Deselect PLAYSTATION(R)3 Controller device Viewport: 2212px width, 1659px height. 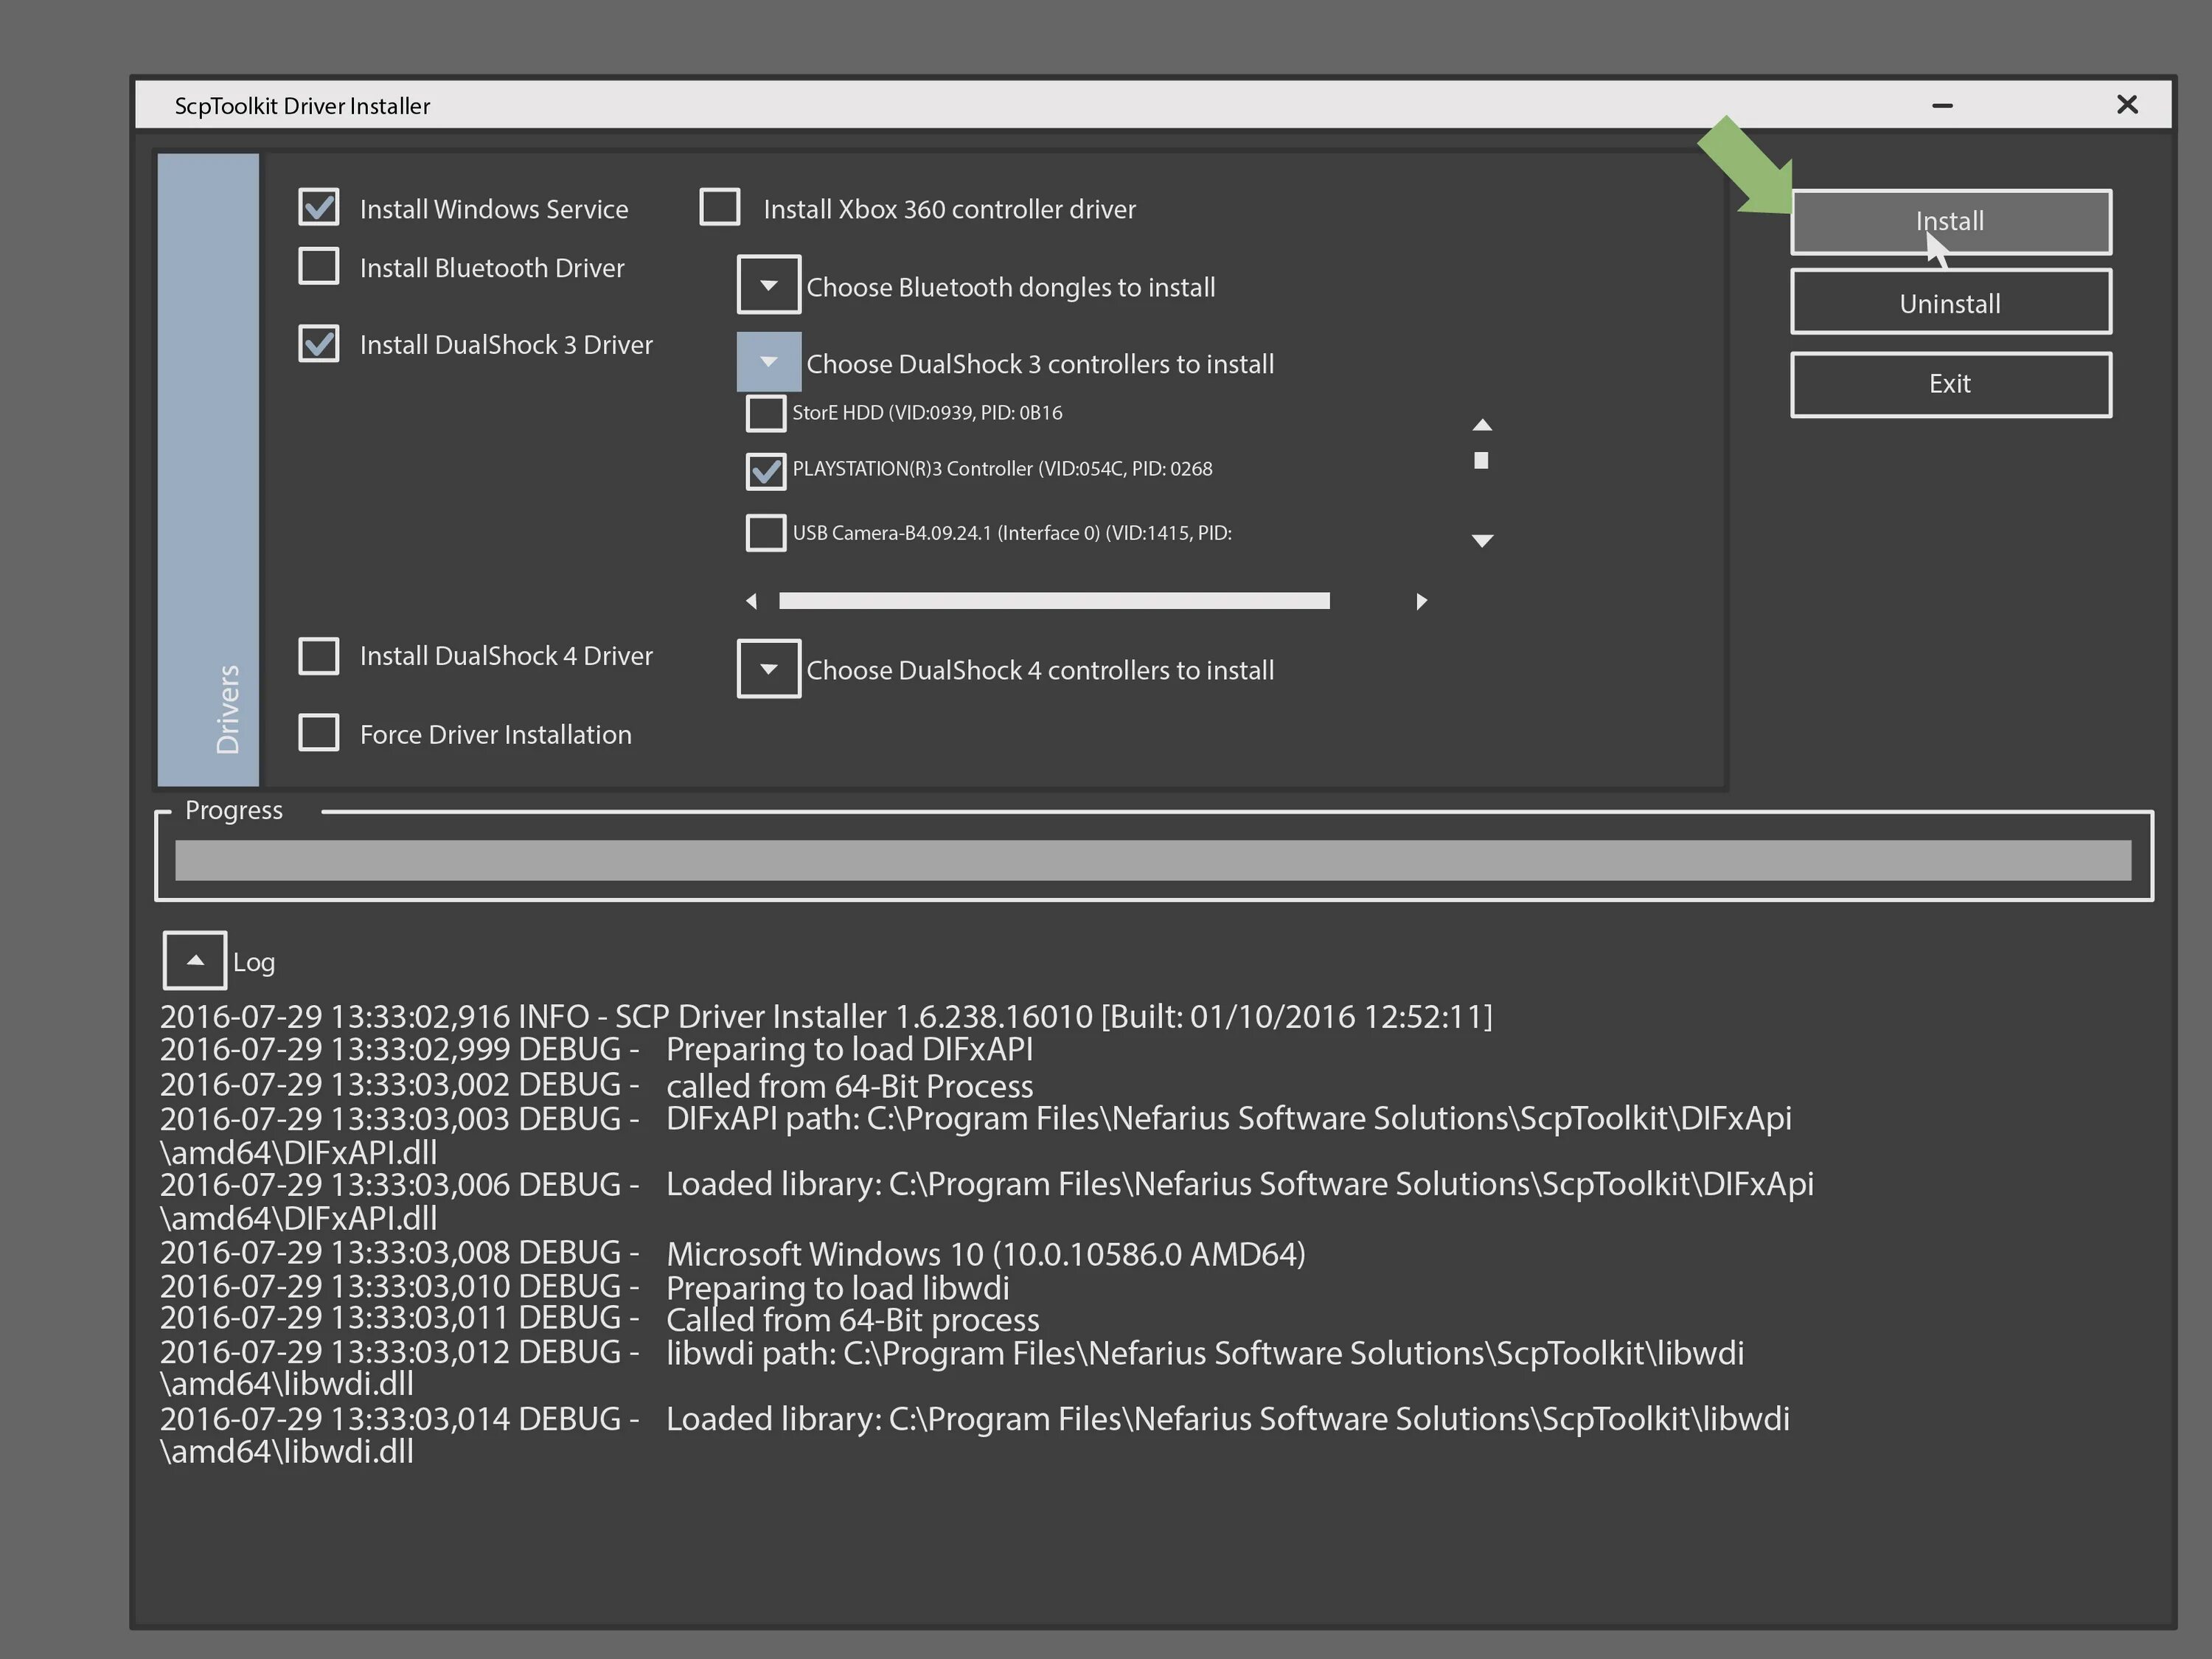[766, 470]
